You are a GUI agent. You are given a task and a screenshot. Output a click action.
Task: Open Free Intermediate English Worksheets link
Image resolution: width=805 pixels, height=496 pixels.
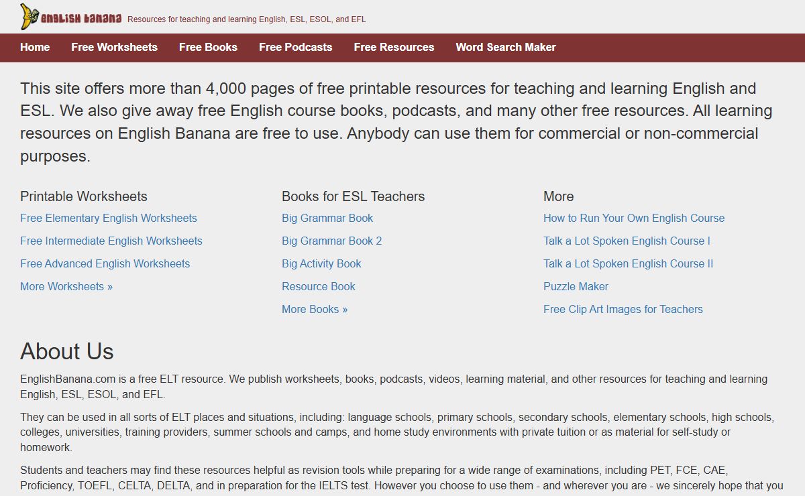111,241
